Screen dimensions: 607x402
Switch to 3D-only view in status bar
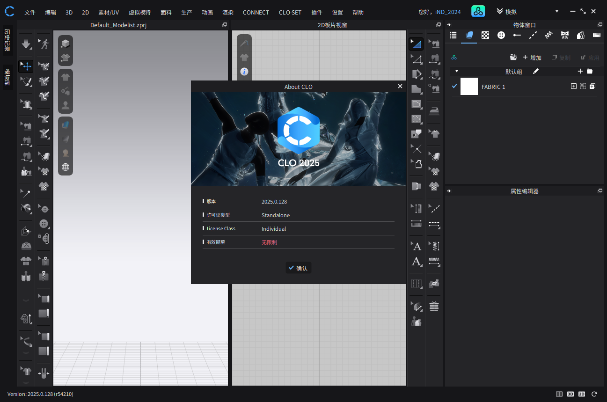pyautogui.click(x=570, y=394)
